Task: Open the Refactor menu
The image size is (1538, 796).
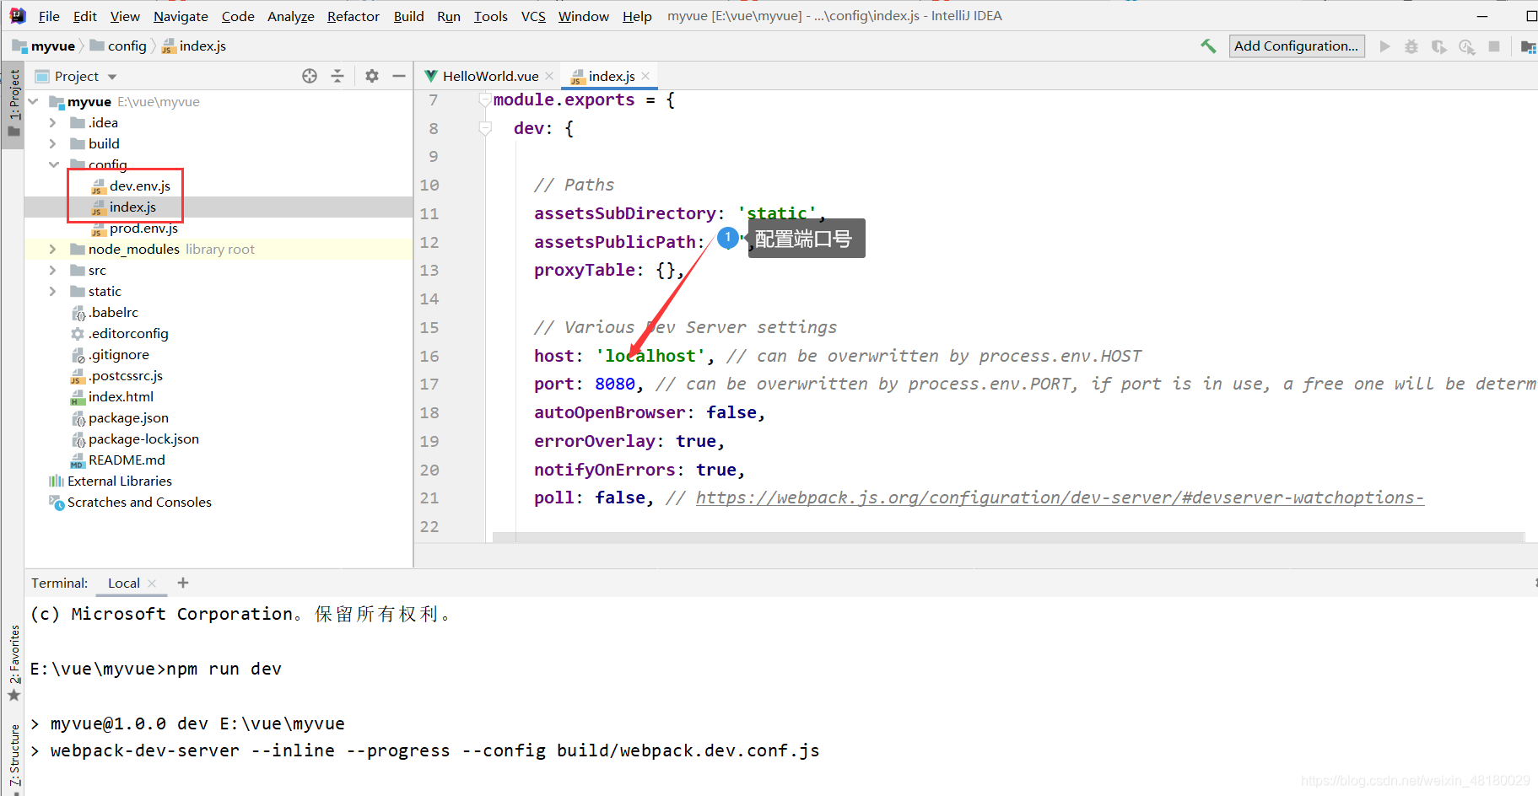Action: coord(353,16)
